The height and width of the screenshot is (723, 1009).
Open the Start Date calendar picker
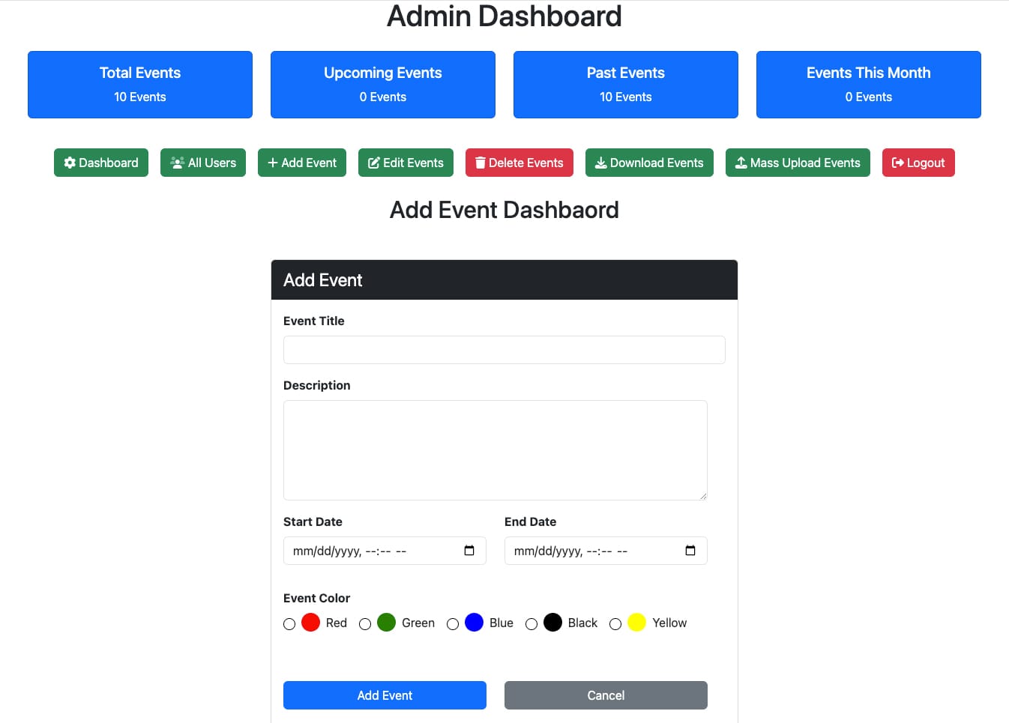point(469,551)
